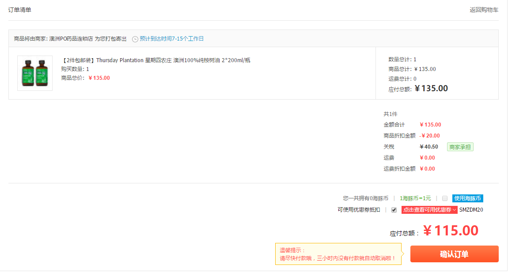Return to cart via 返回购物车 link
The width and height of the screenshot is (508, 272).
coord(484,10)
